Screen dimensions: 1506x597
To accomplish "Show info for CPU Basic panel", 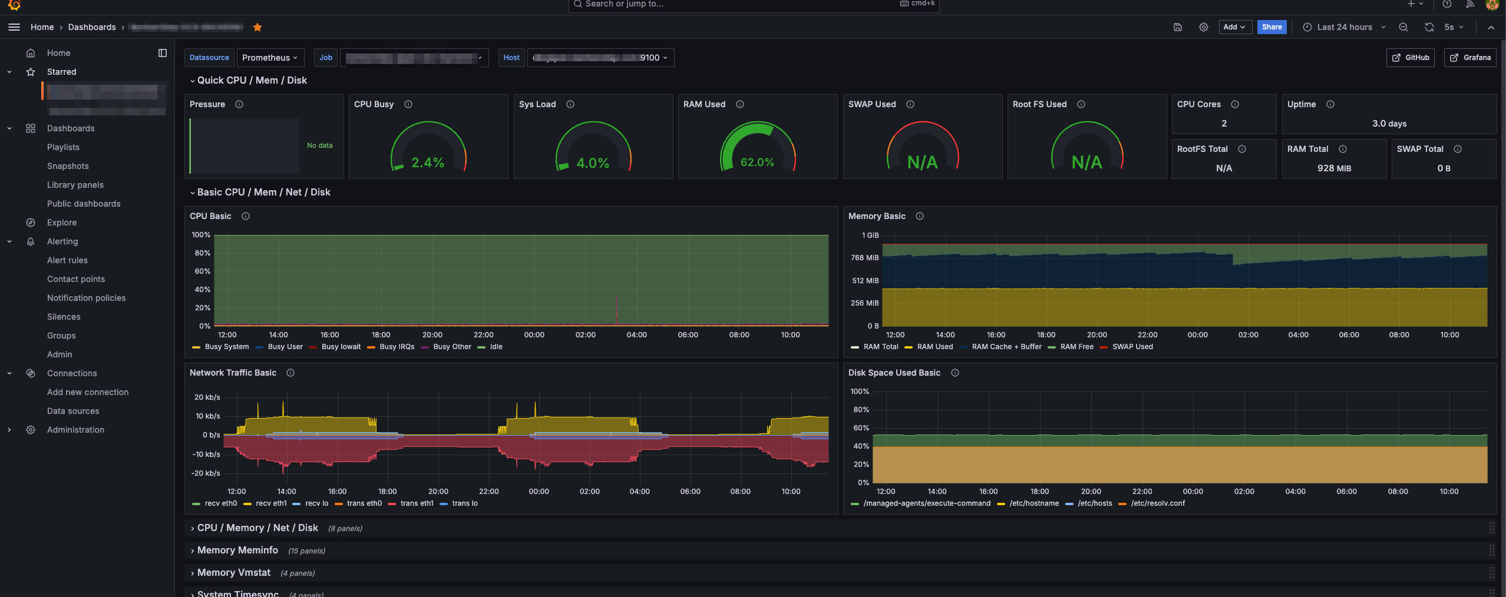I will click(246, 216).
